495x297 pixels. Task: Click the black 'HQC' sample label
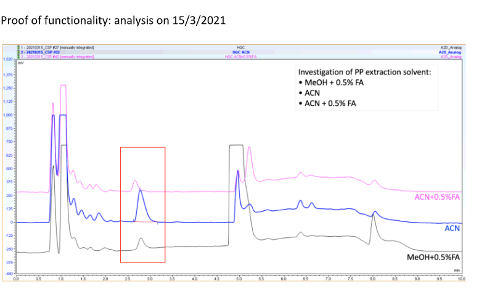point(241,47)
